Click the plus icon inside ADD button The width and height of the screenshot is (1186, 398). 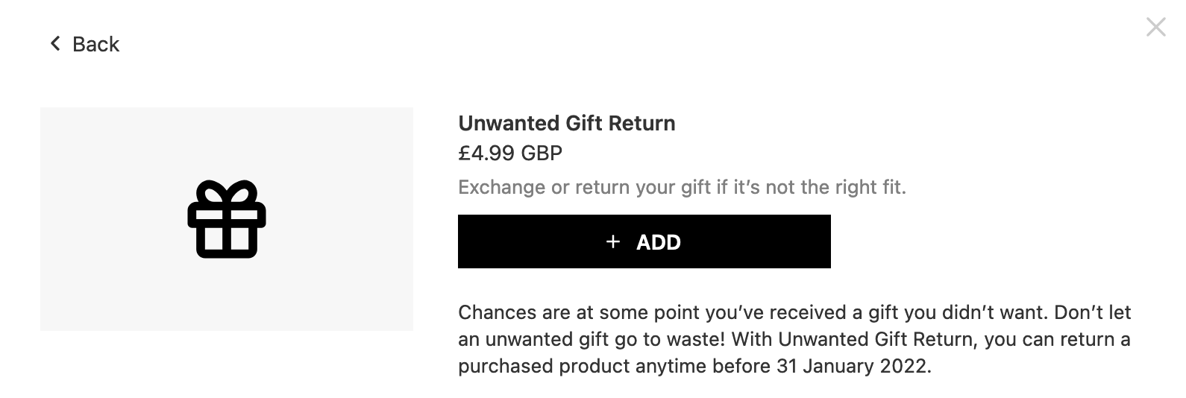pos(613,241)
